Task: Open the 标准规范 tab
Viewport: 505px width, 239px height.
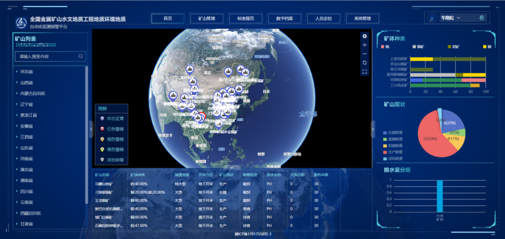Action: pyautogui.click(x=245, y=18)
